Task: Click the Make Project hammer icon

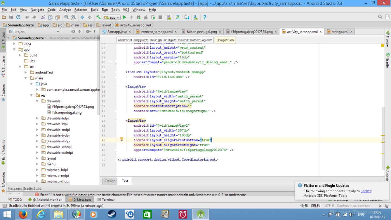Action: coord(98,17)
